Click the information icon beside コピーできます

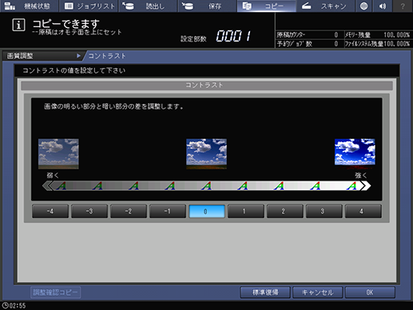click(18, 26)
